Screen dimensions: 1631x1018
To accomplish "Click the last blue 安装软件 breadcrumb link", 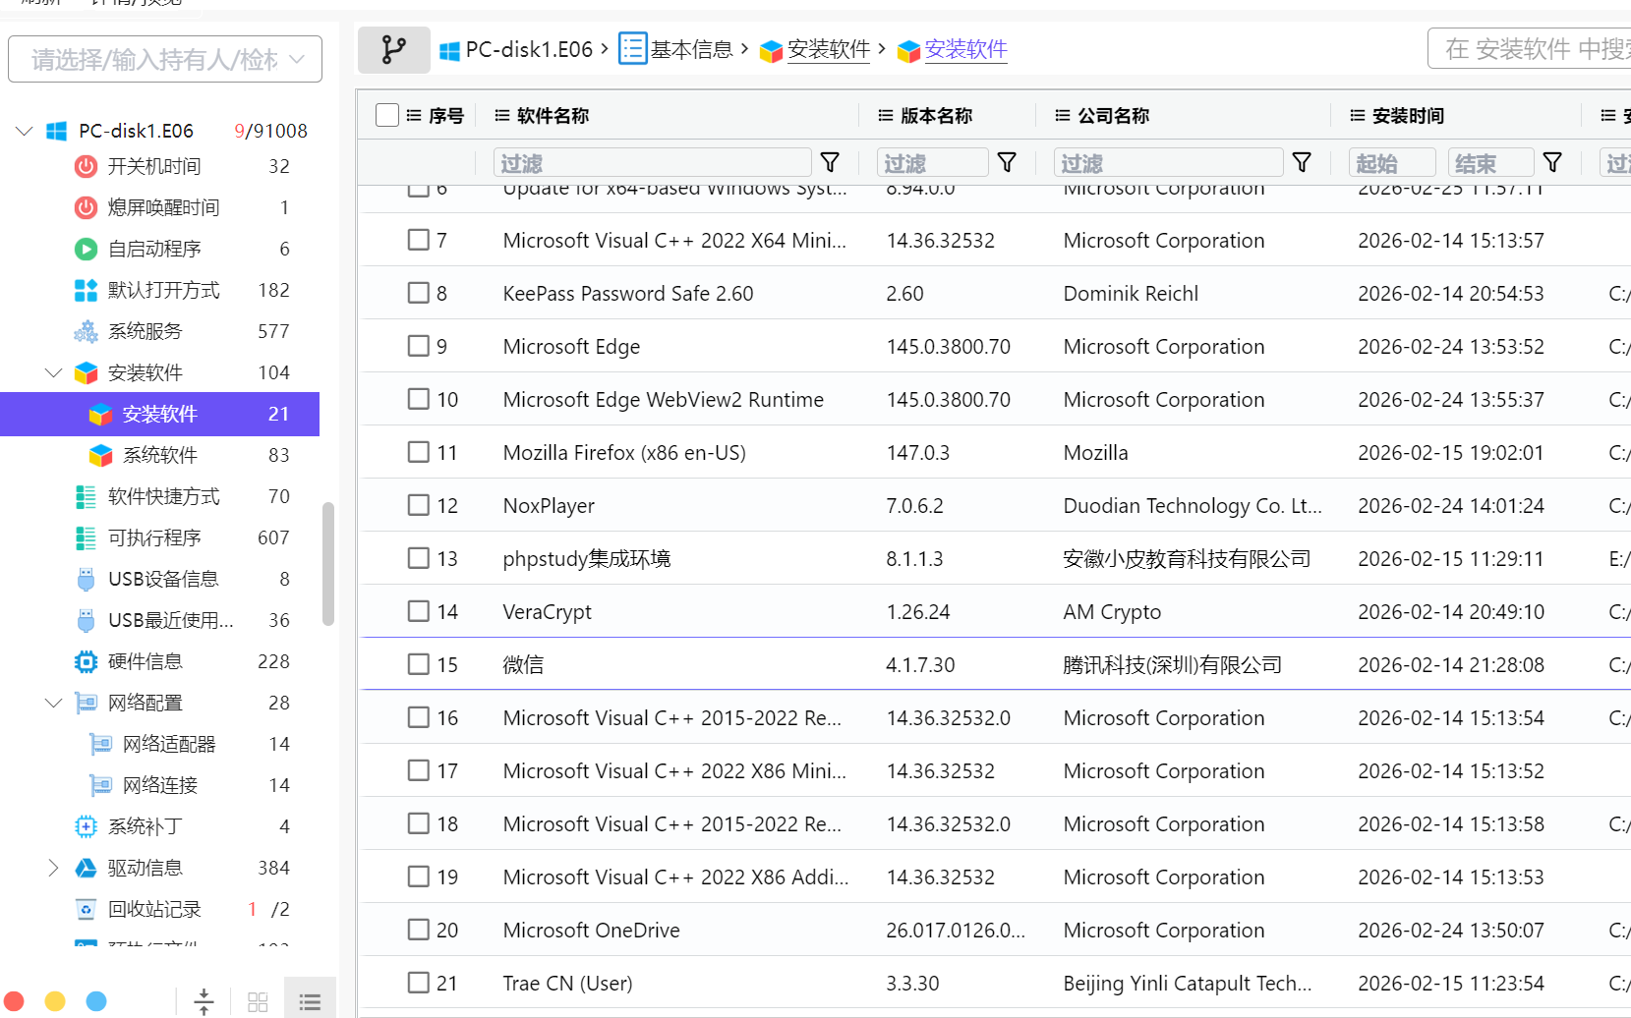I will [x=966, y=49].
